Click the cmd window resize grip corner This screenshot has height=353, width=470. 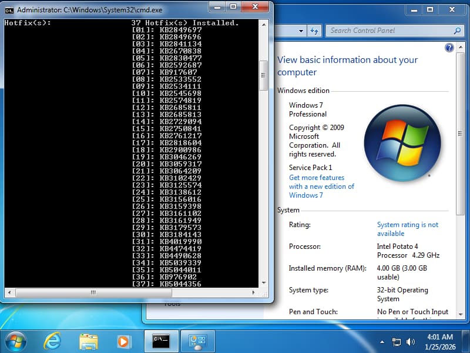pyautogui.click(x=264, y=295)
